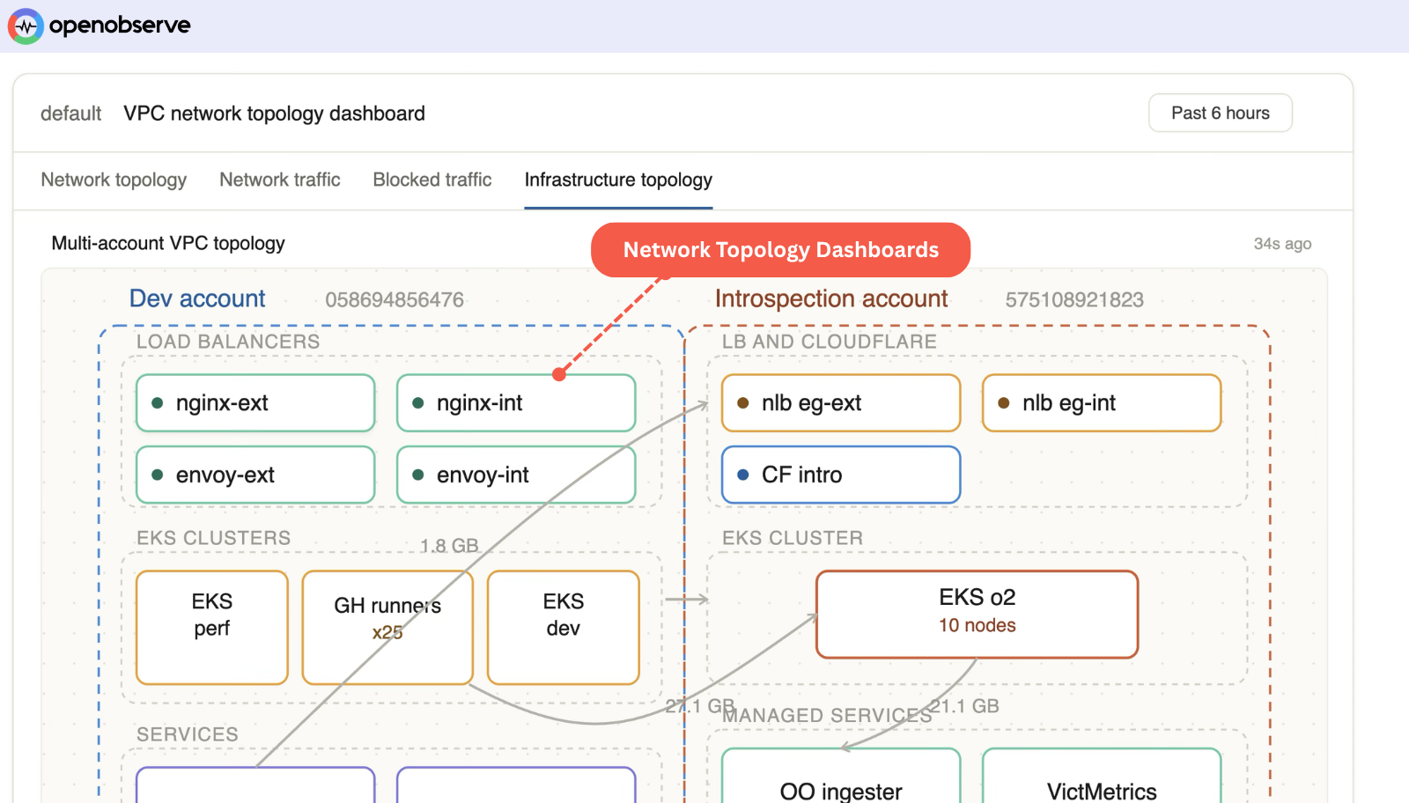Click the OO ingester service node
Image resolution: width=1409 pixels, height=803 pixels.
click(x=841, y=777)
